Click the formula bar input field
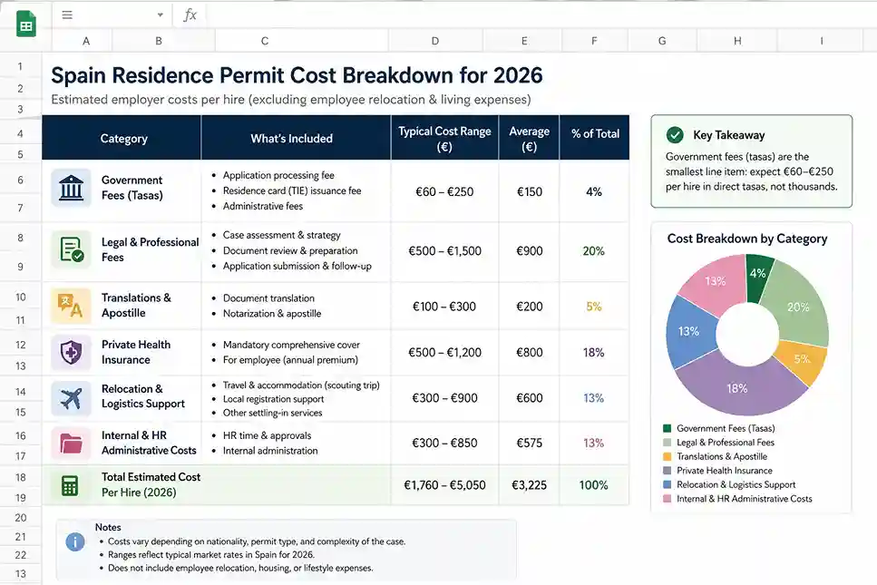 (540, 15)
